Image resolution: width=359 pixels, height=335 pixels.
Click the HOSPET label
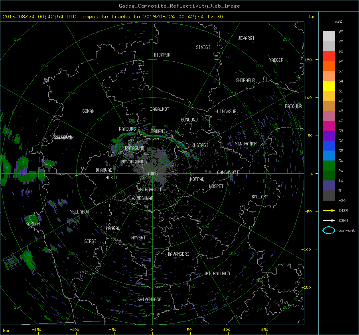(216, 186)
